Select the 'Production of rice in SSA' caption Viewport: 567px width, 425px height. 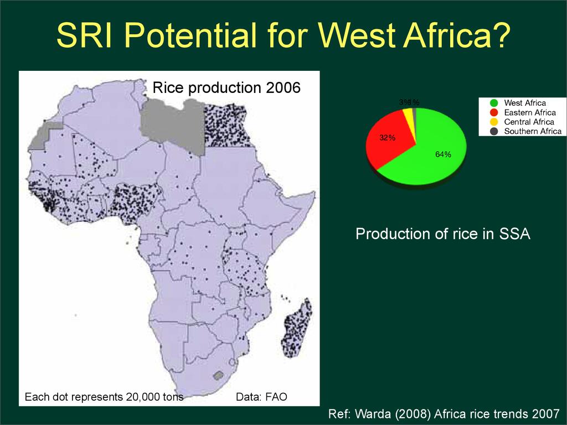[442, 234]
